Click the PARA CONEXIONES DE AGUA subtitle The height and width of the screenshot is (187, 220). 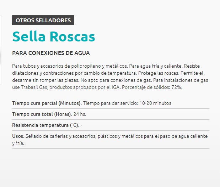[51, 53]
